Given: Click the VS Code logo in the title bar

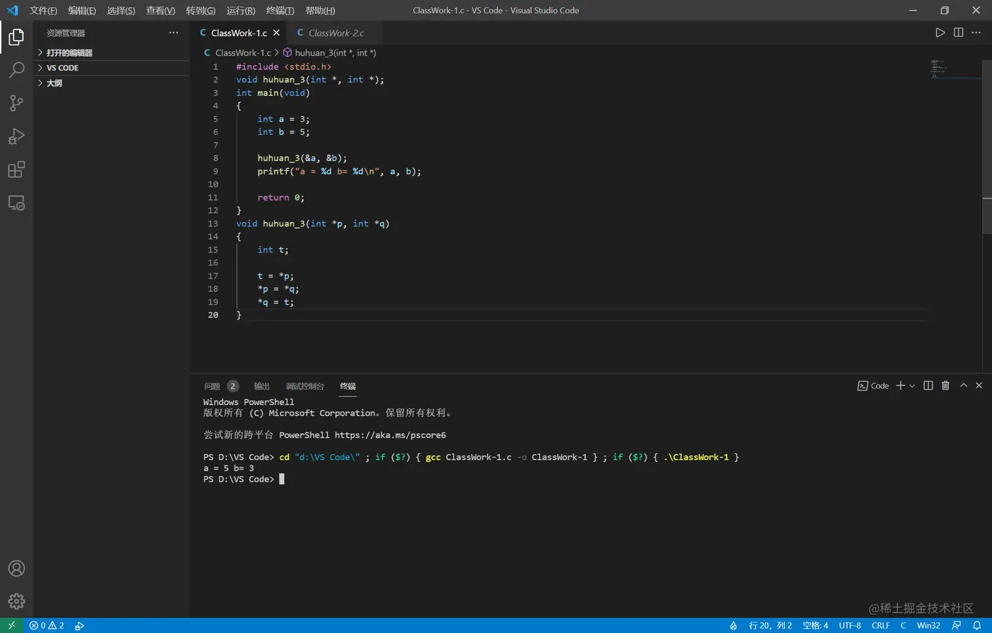Looking at the screenshot, I should tap(12, 10).
